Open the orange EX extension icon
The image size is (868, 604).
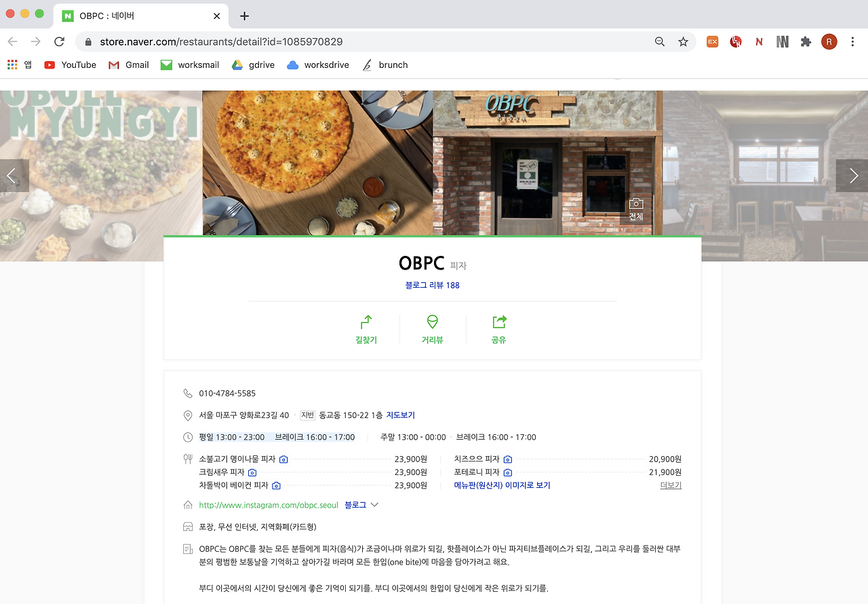click(x=712, y=41)
